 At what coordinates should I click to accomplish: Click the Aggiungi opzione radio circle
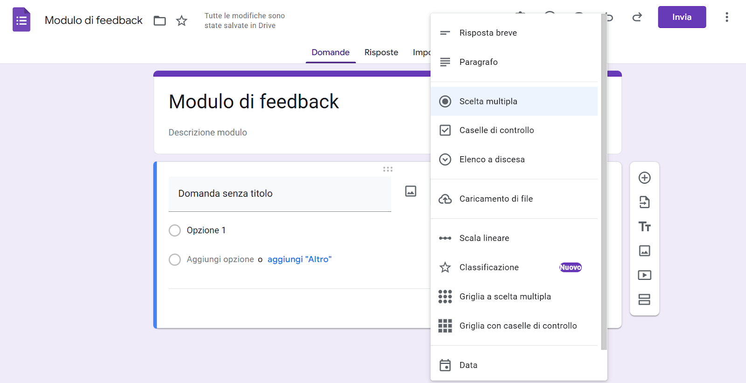[175, 259]
